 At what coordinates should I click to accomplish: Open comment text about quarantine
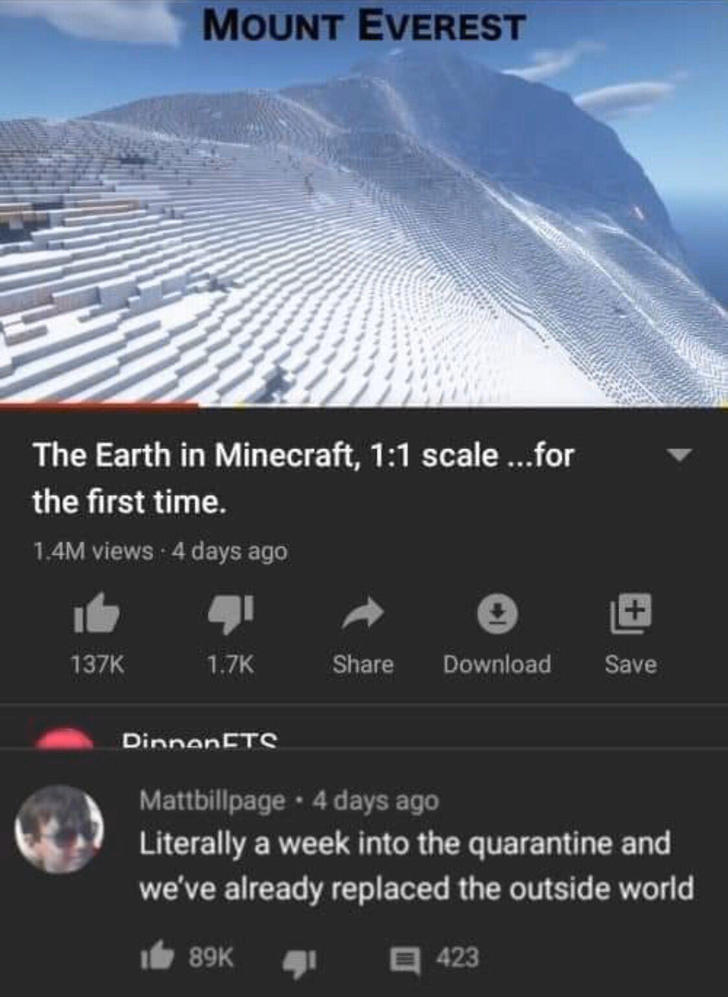pyautogui.click(x=417, y=866)
